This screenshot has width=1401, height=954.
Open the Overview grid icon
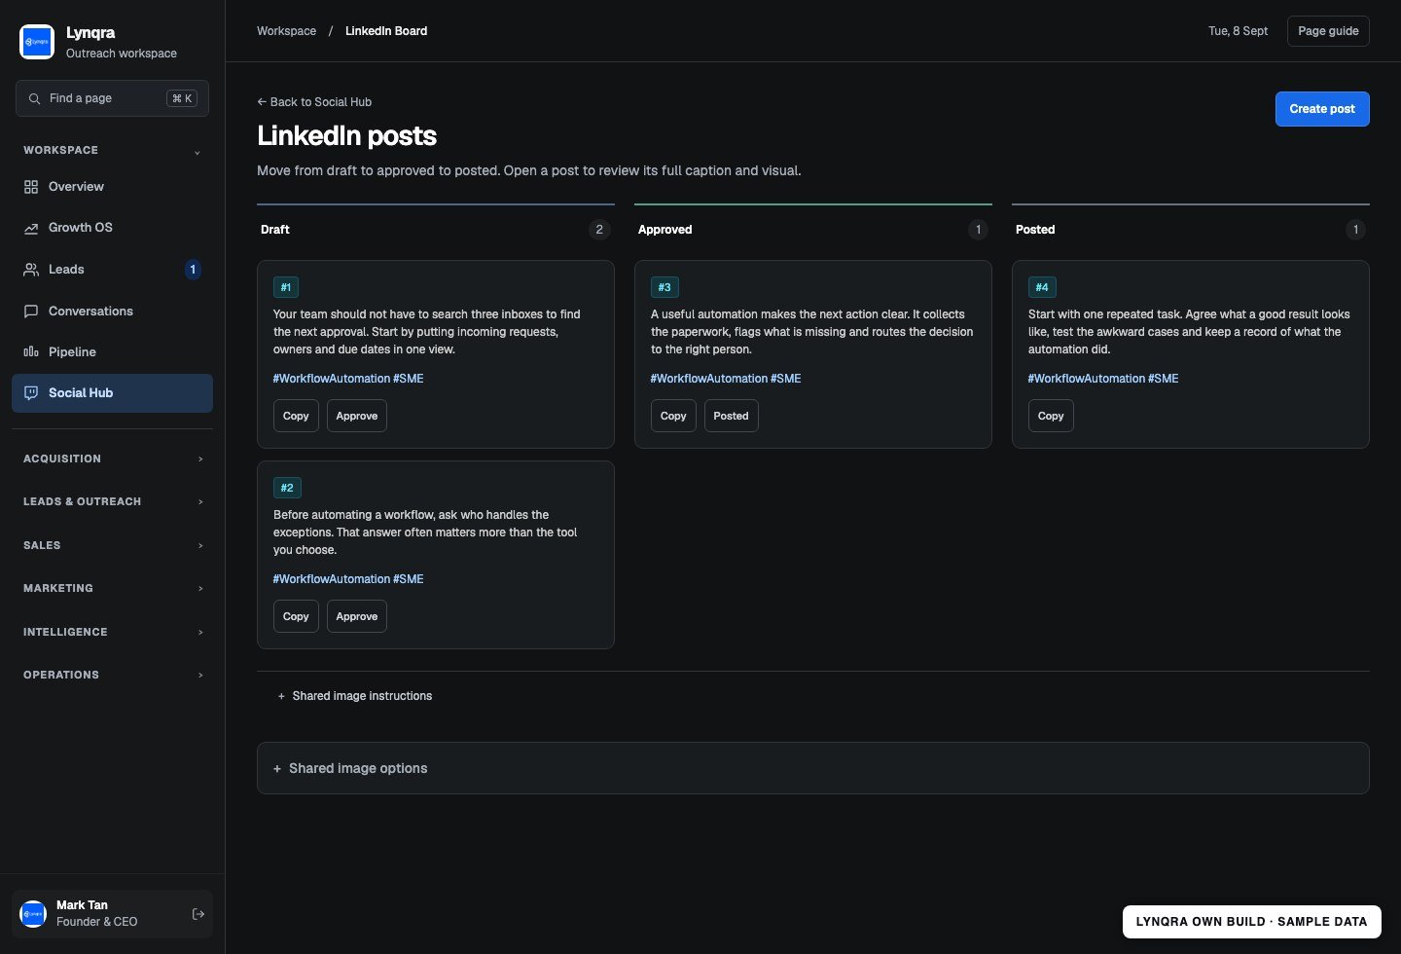click(x=31, y=187)
